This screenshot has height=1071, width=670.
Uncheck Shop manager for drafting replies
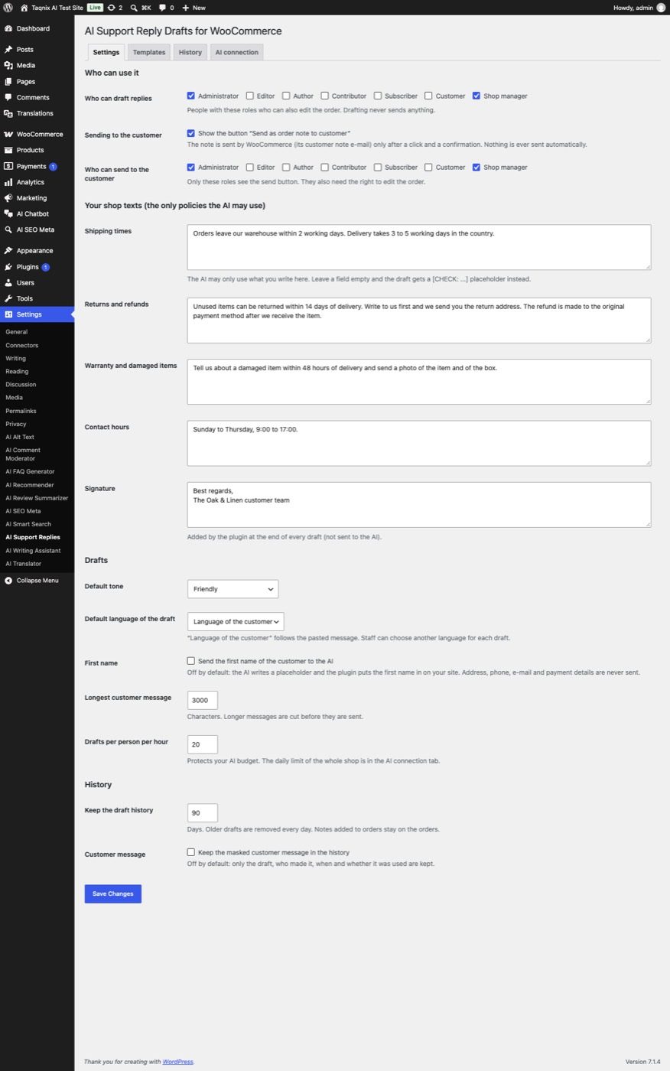[x=476, y=96]
